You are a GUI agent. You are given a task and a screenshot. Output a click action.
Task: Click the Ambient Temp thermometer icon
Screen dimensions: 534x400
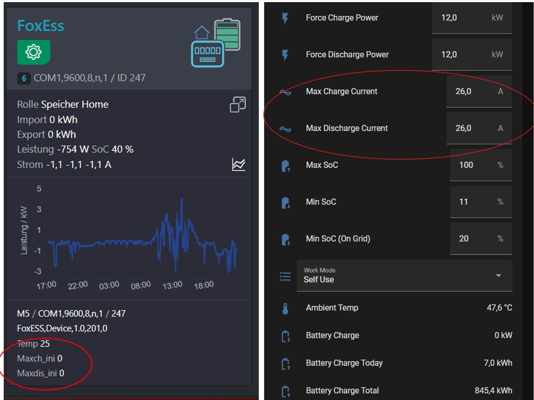[285, 308]
